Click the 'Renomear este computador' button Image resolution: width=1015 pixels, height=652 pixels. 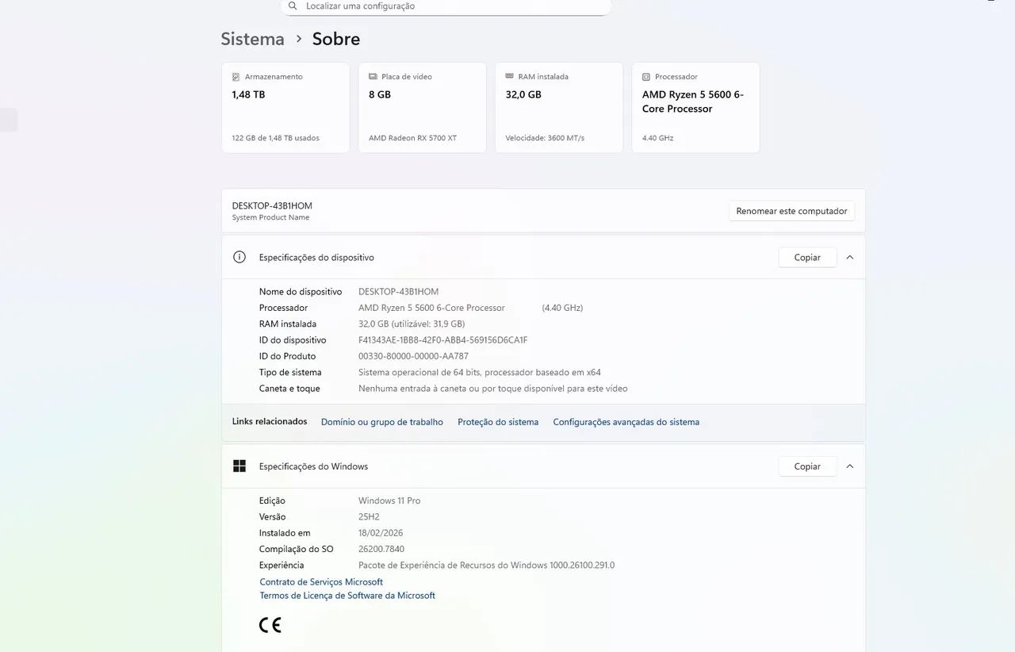tap(791, 211)
